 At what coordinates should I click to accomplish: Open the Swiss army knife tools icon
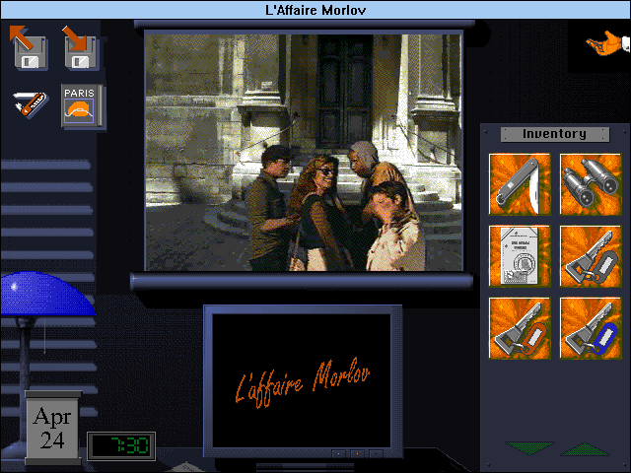coord(31,104)
